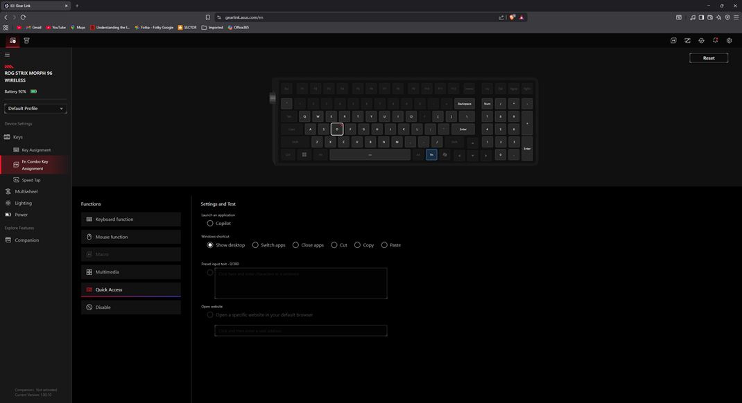
Task: Open a new browser tab
Action: click(x=77, y=6)
